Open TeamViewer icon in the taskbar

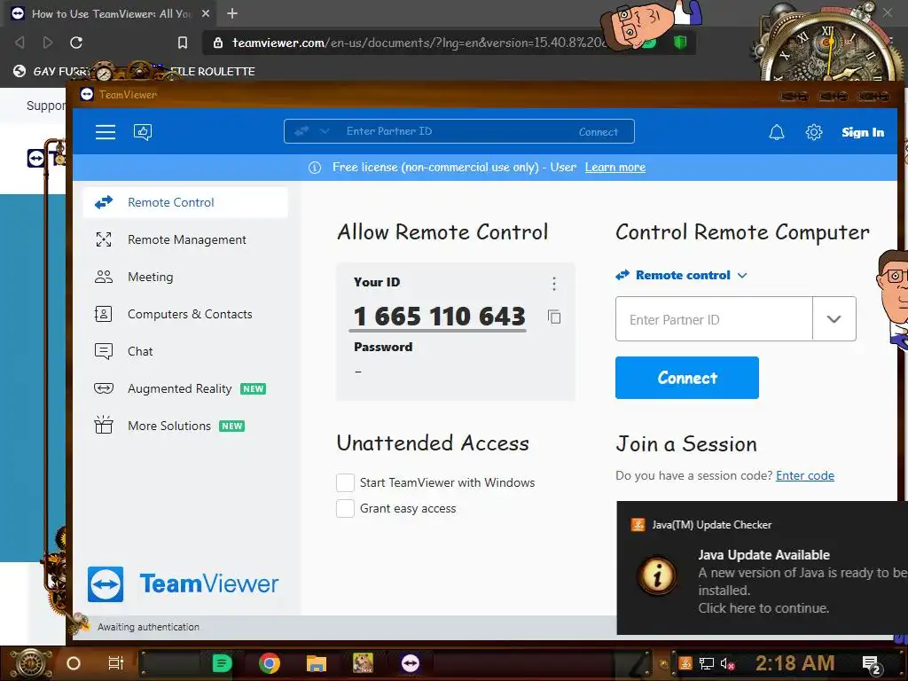410,663
